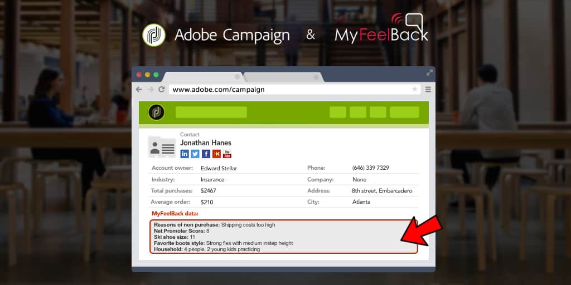571x285 pixels.
Task: Open the browser hamburger menu
Action: (428, 90)
